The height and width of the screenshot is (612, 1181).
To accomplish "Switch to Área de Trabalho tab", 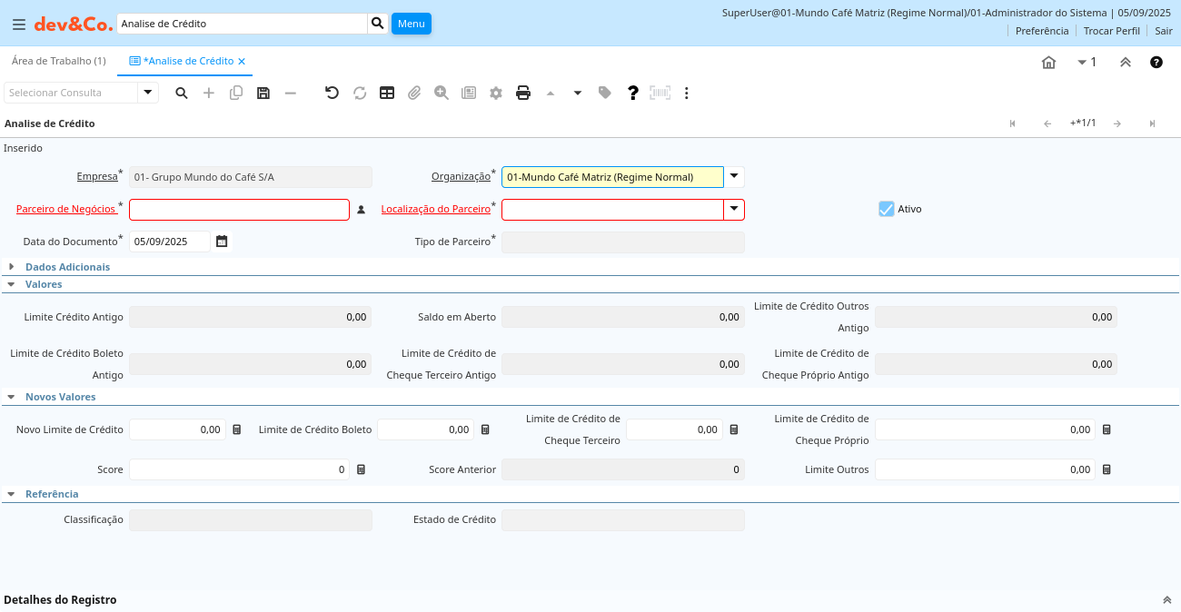I will tap(58, 61).
